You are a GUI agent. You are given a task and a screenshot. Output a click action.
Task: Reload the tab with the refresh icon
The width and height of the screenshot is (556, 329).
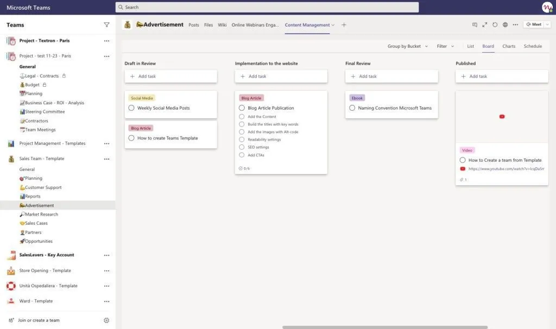pos(495,25)
